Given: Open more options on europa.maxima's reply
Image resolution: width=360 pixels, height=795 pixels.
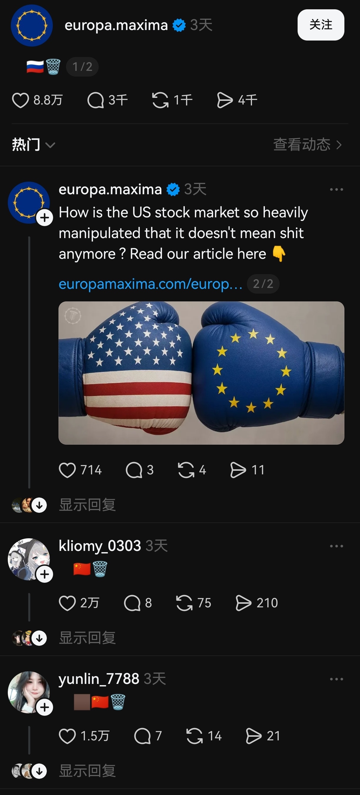Looking at the screenshot, I should point(336,189).
